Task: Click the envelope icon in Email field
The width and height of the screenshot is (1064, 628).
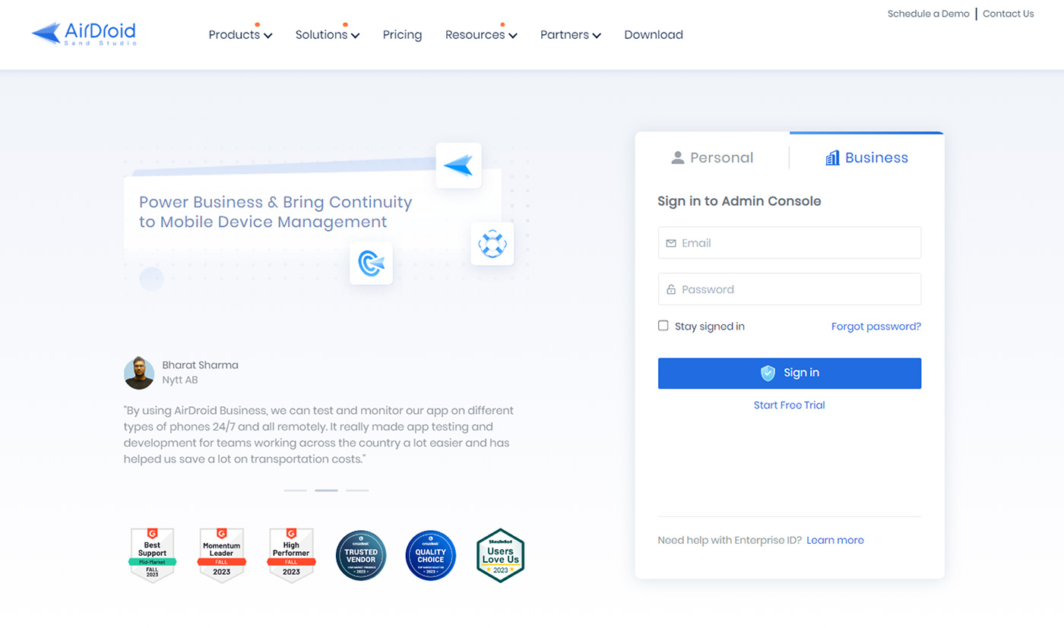Action: pos(671,243)
